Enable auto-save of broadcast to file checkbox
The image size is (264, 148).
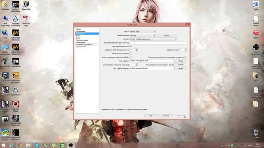[x=131, y=57]
